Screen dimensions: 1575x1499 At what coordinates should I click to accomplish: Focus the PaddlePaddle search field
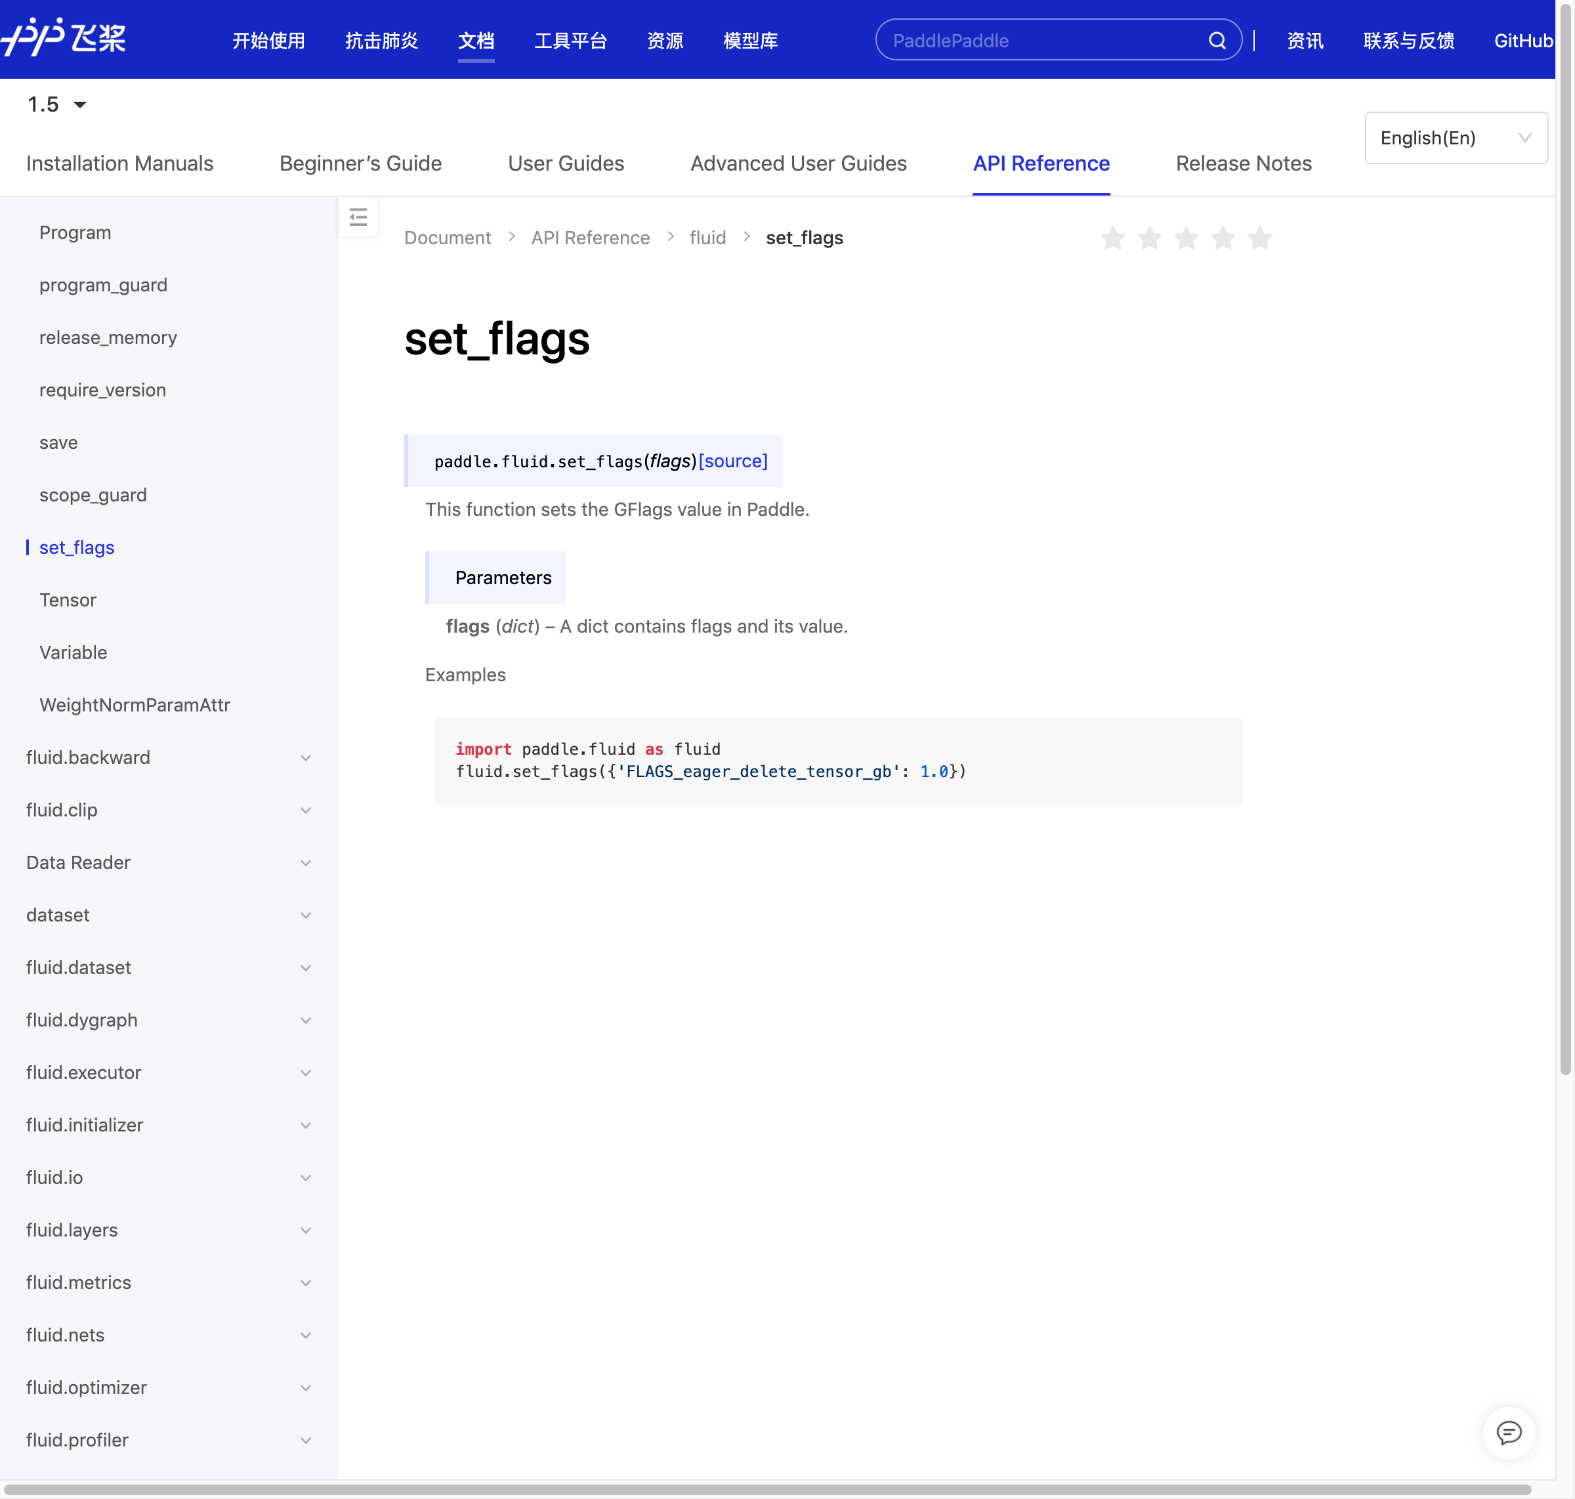tap(1039, 41)
